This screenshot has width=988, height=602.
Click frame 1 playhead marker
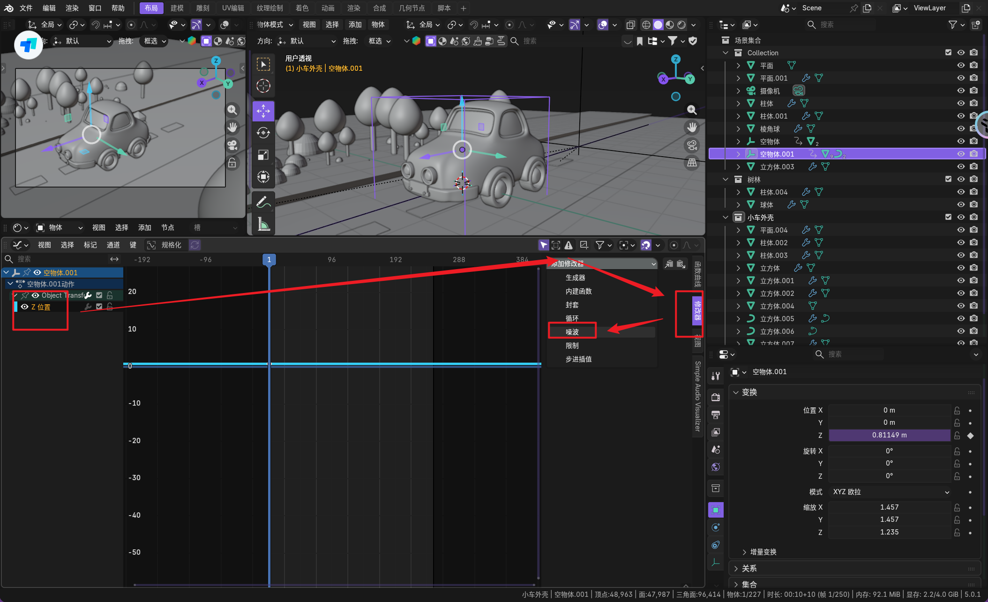pyautogui.click(x=269, y=259)
